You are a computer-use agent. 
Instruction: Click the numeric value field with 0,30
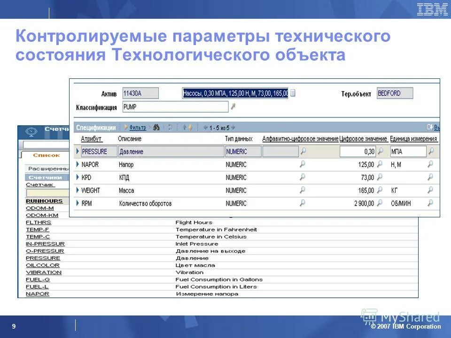(358, 151)
